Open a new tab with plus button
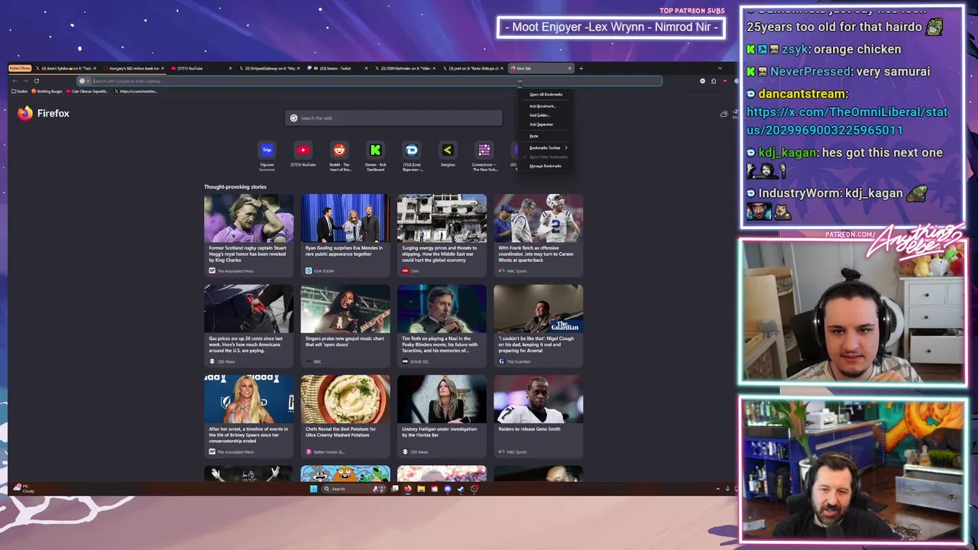This screenshot has width=978, height=550. coord(581,68)
